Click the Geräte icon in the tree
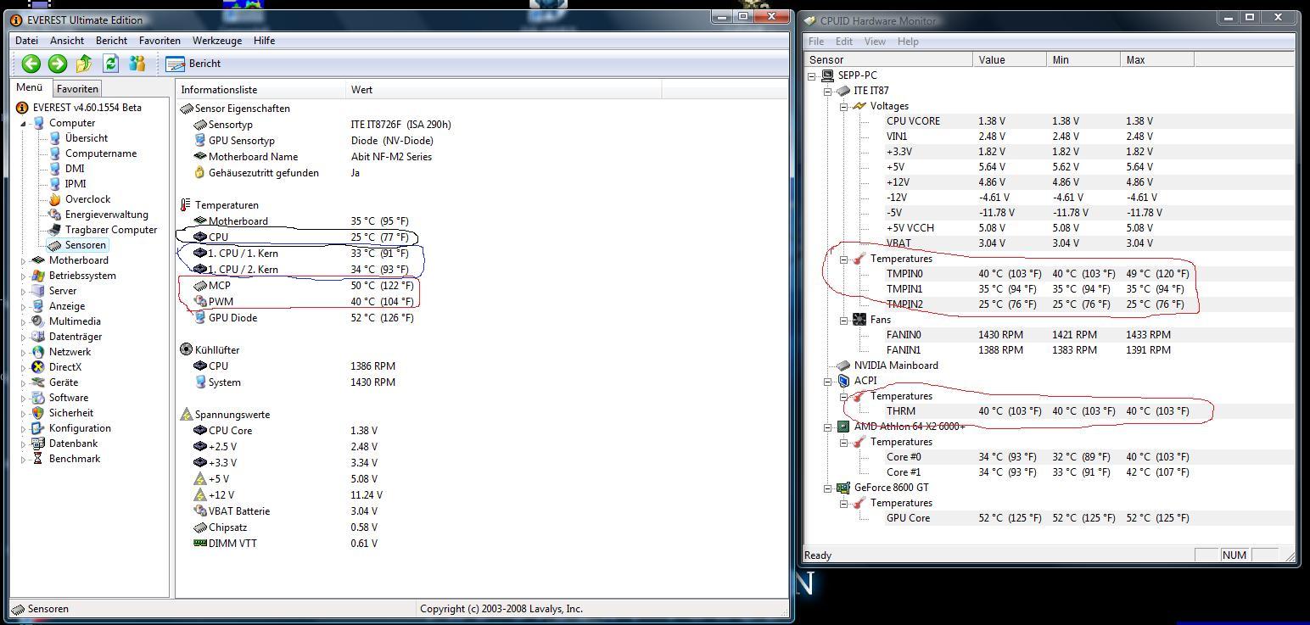The height and width of the screenshot is (625, 1310). click(x=38, y=382)
